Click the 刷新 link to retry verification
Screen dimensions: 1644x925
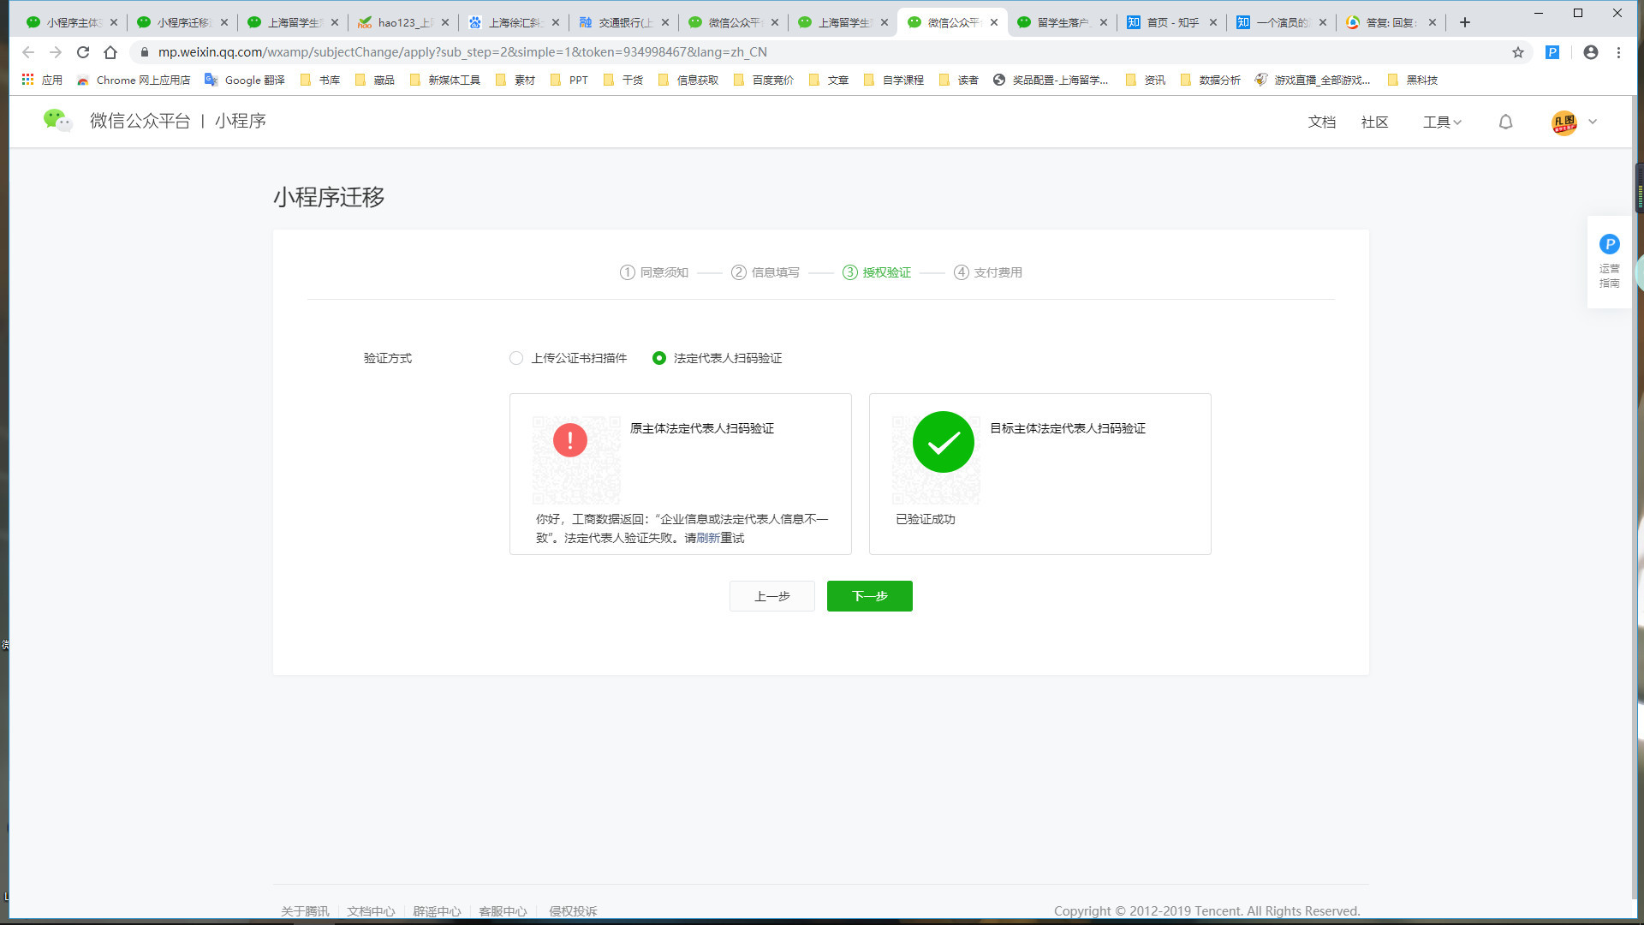(x=708, y=538)
